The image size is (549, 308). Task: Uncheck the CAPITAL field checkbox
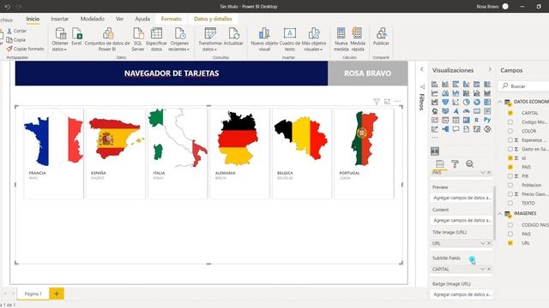click(510, 113)
